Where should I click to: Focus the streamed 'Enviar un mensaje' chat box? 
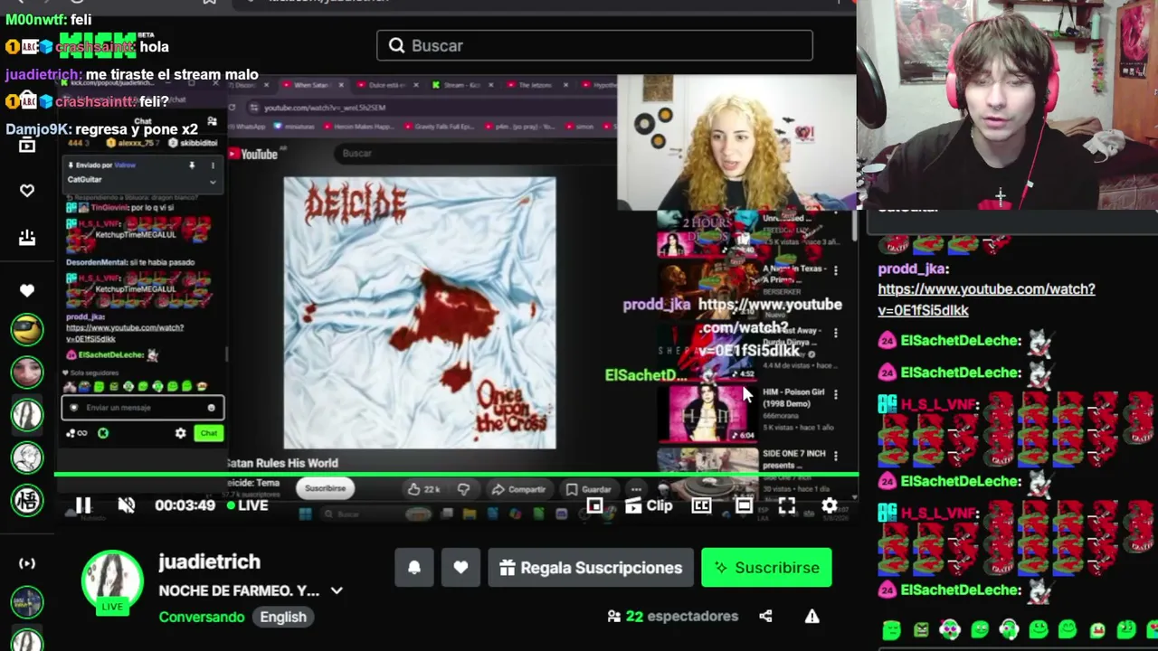142,408
